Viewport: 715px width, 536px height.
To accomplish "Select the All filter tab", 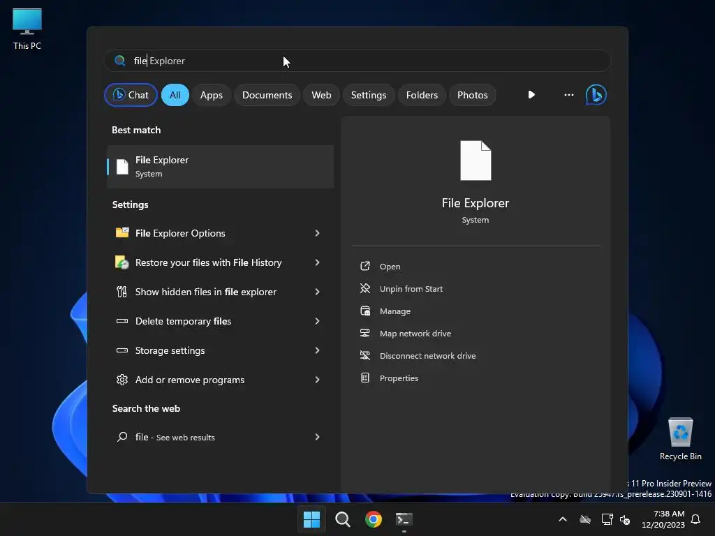I will (x=175, y=95).
